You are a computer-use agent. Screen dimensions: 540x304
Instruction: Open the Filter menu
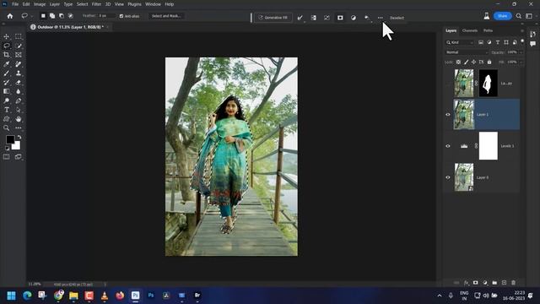coord(96,4)
